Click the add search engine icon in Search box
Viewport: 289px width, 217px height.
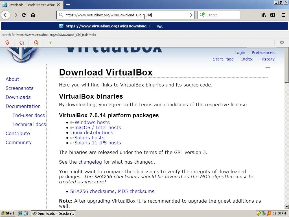point(202,15)
